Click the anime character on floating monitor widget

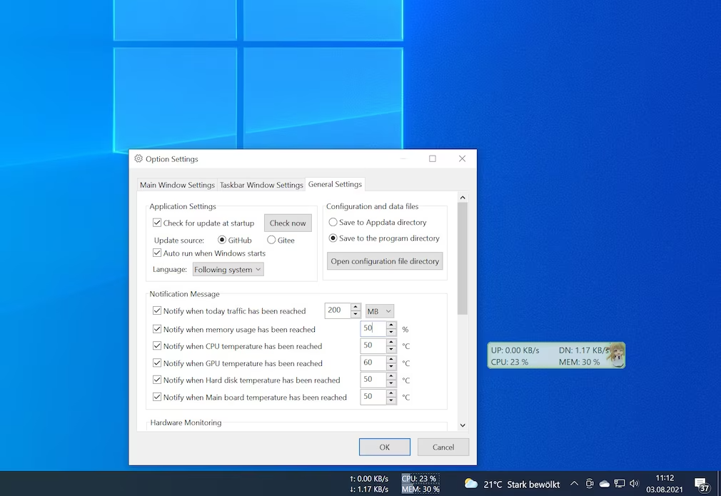tap(615, 355)
